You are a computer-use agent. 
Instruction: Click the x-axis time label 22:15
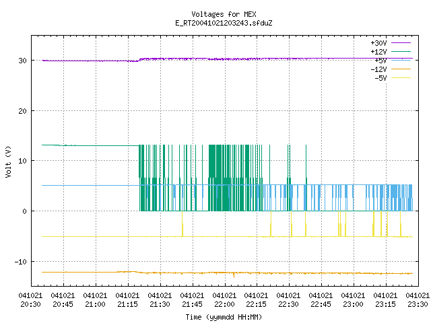pos(256,304)
